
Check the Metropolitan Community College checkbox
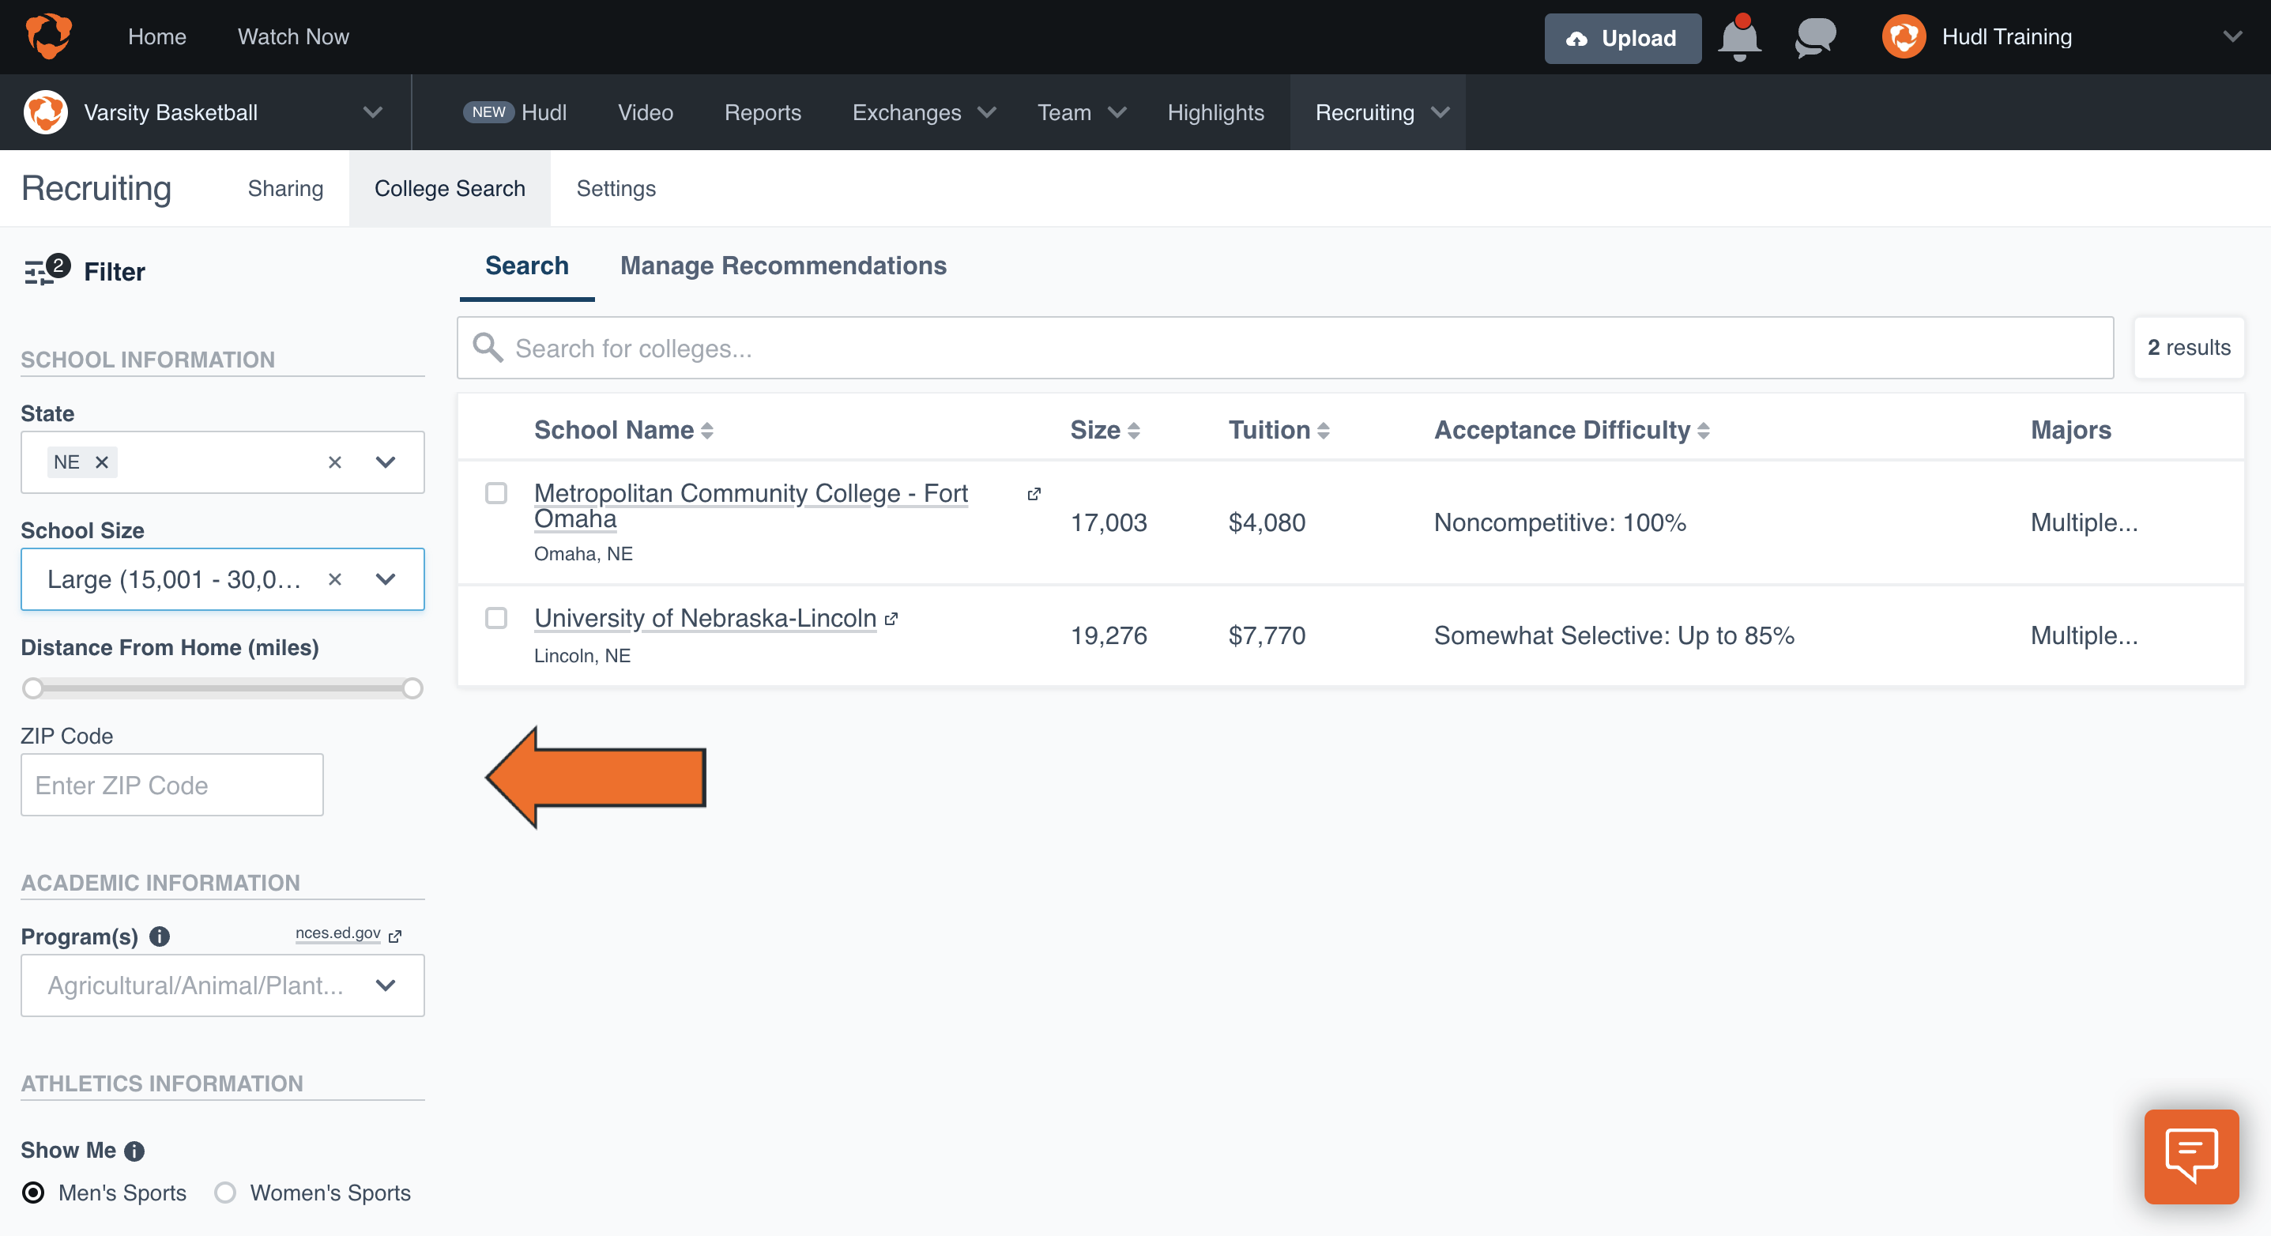coord(496,493)
